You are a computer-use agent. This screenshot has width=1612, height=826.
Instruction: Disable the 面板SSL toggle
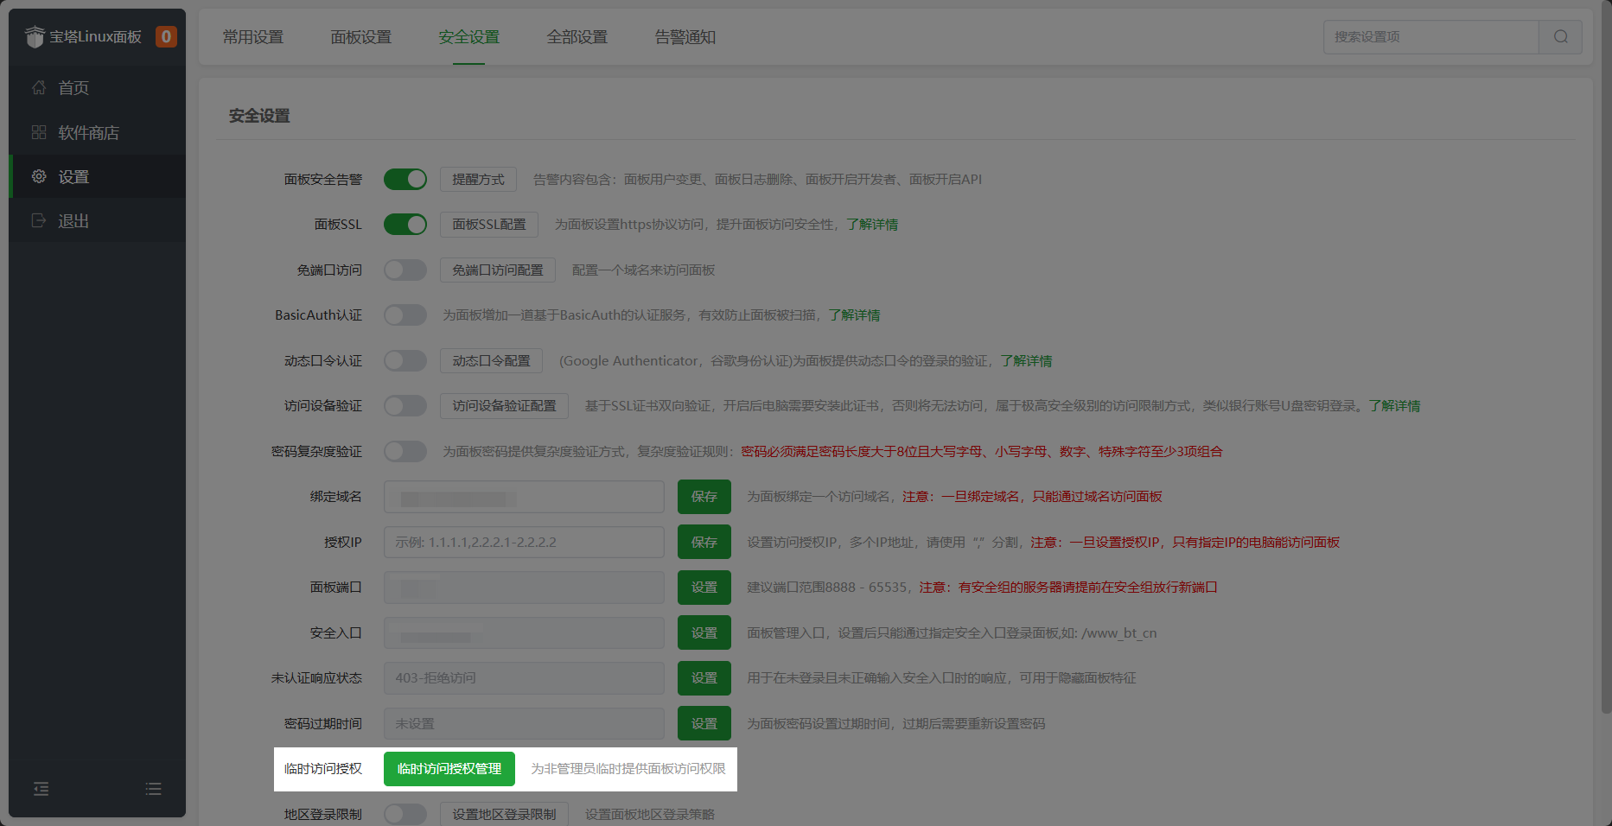coord(405,224)
